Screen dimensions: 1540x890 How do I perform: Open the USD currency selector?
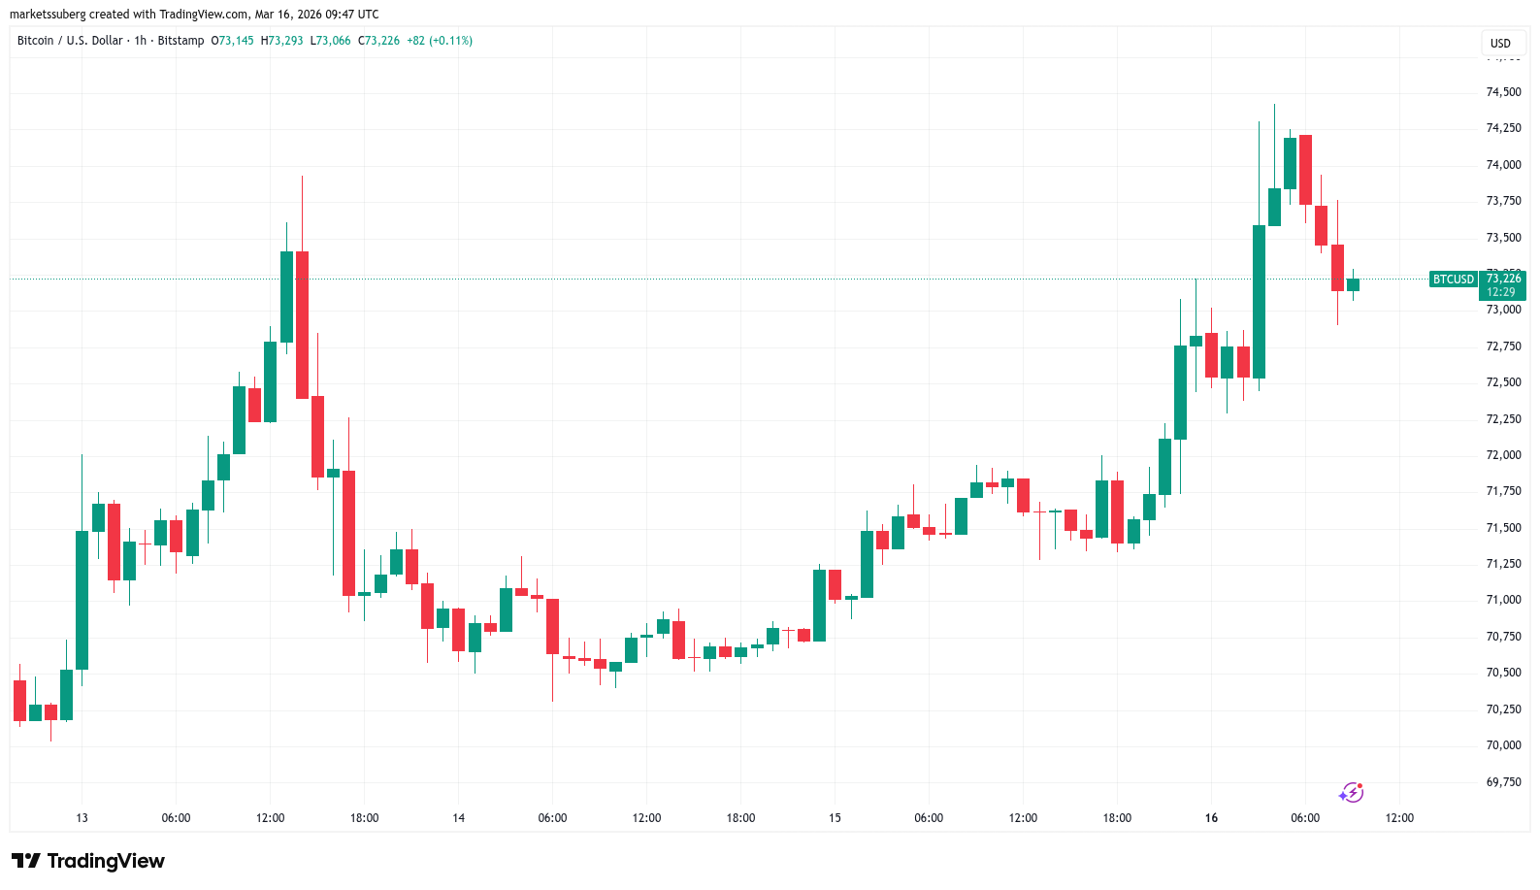(1500, 43)
